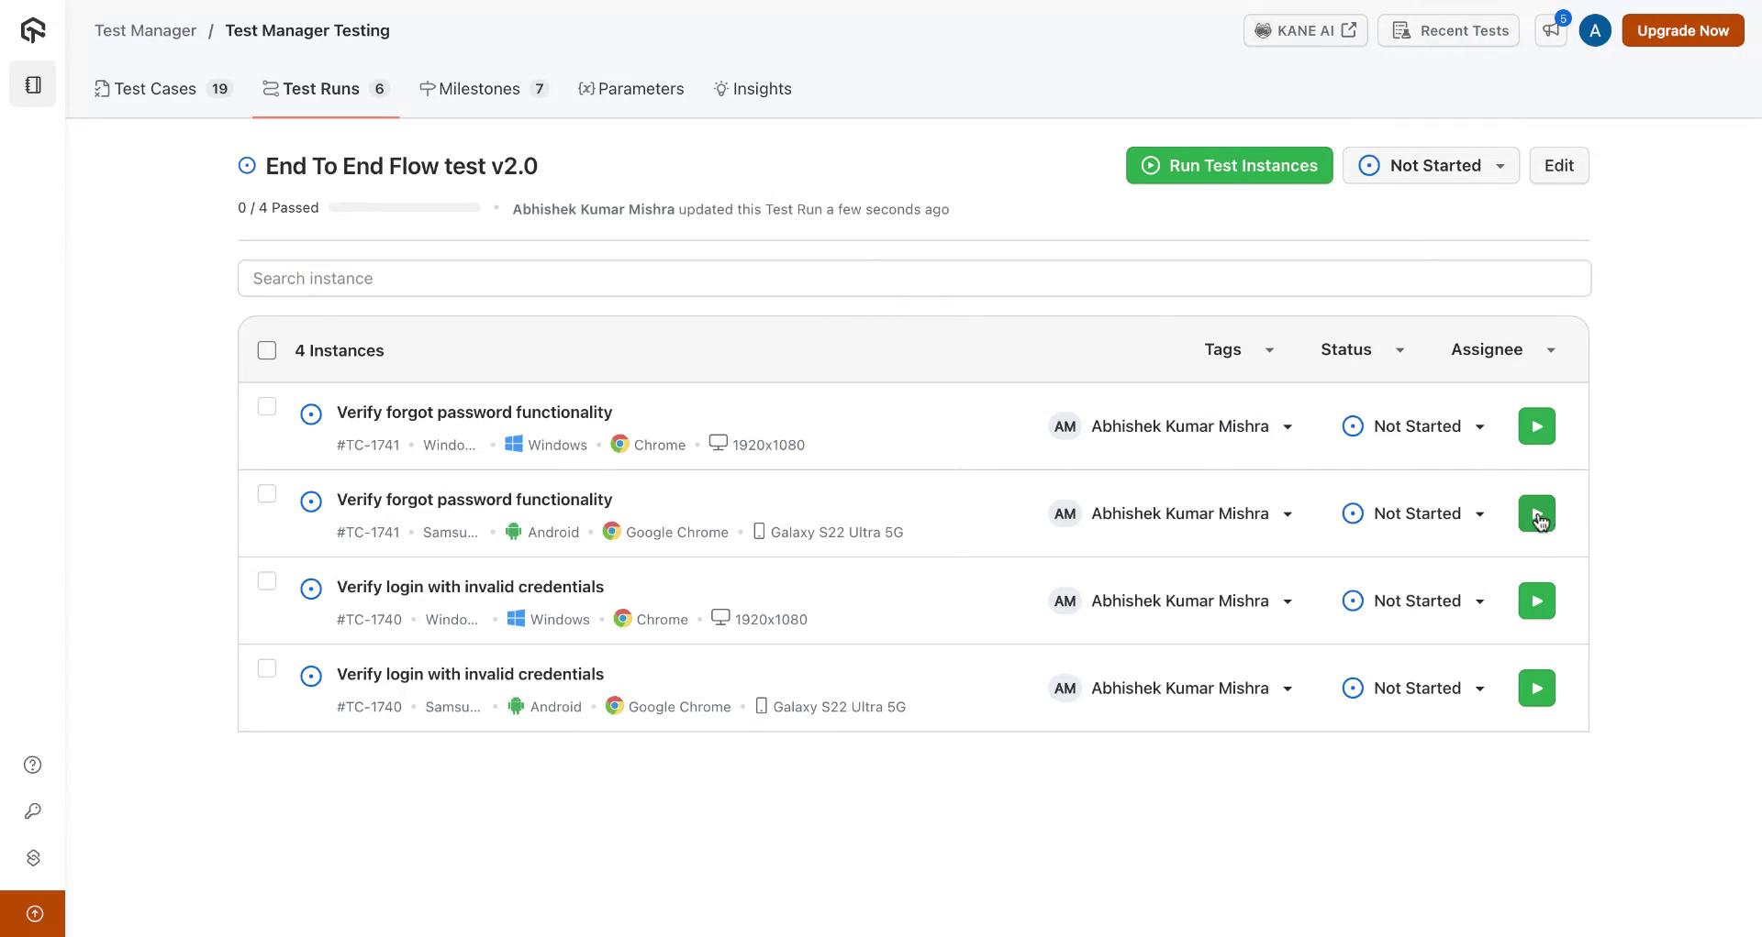Click the LambdaTest logo icon

33,30
